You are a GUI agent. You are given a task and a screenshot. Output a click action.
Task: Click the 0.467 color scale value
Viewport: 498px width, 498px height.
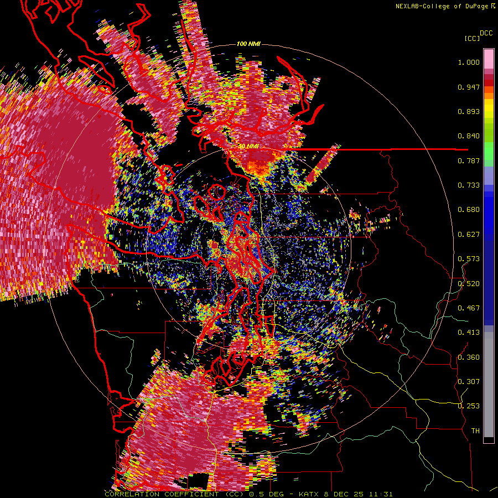[x=469, y=308]
